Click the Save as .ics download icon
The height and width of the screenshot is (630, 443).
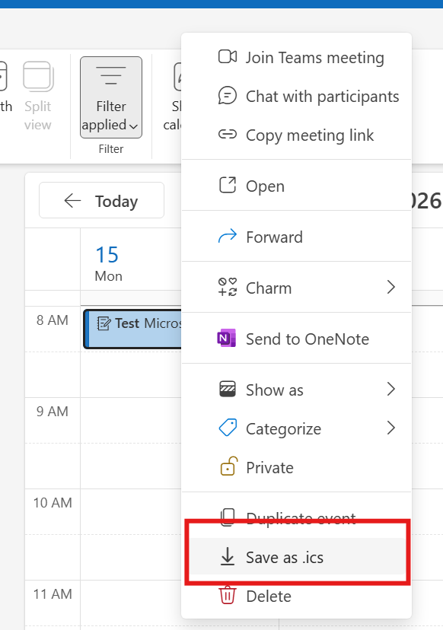227,556
